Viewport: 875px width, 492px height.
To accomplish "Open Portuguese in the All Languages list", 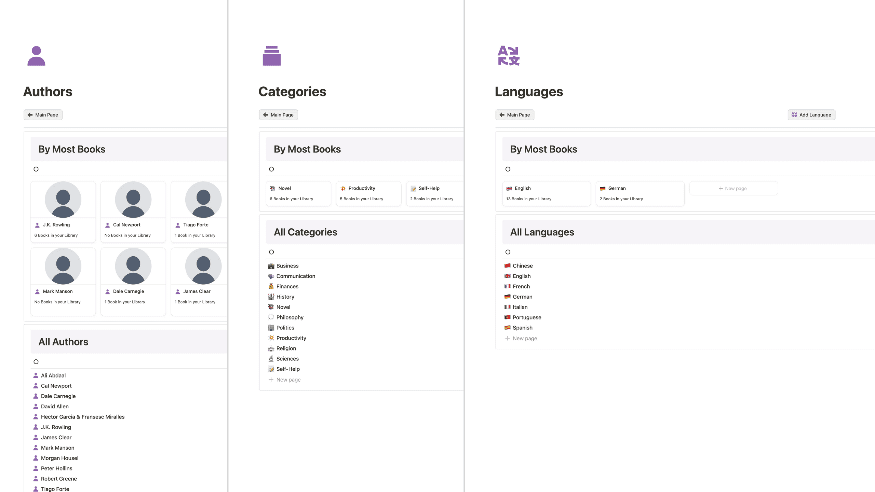I will point(527,317).
